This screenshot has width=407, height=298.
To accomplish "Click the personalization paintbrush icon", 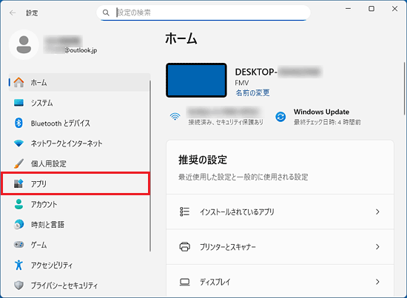I will (18, 163).
